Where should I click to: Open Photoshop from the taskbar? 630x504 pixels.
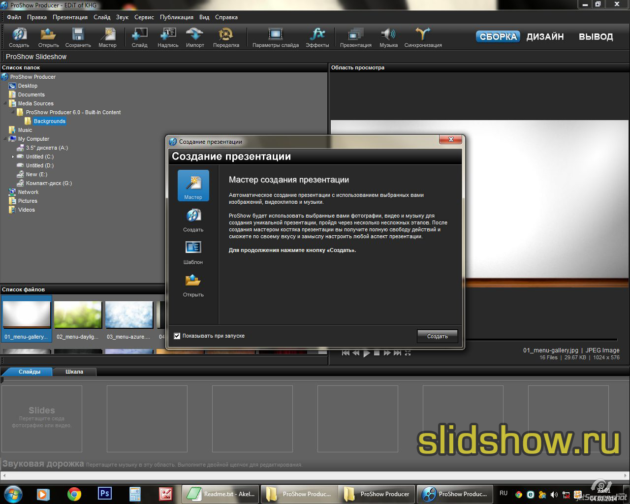105,494
